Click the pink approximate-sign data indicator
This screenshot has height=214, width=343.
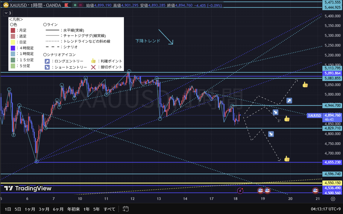81,5
